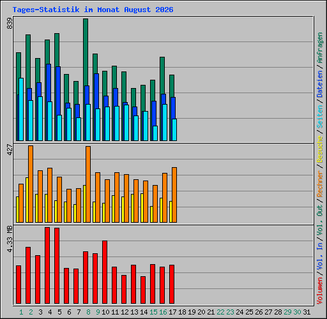Click the orange Rechner bar for day 8
This screenshot has height=319, width=327.
[88, 184]
